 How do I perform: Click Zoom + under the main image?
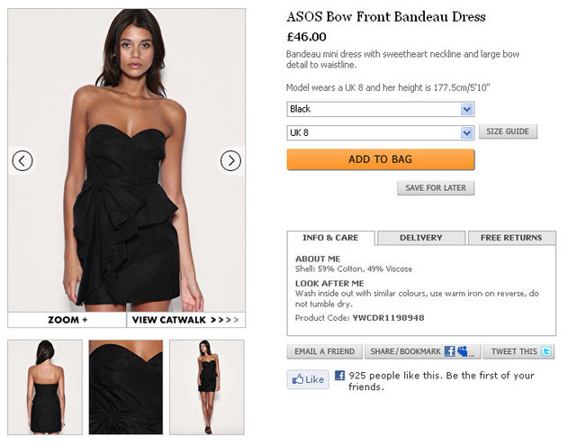pos(67,320)
